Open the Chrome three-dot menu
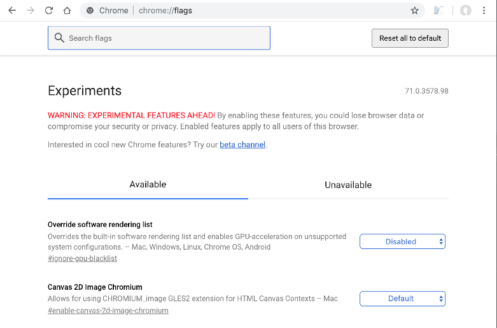Viewport: 497px width, 328px height. (x=484, y=10)
